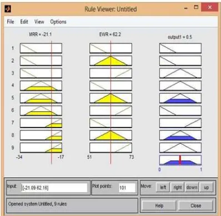
Task: Select the EWR red input line
Action: coord(110,102)
